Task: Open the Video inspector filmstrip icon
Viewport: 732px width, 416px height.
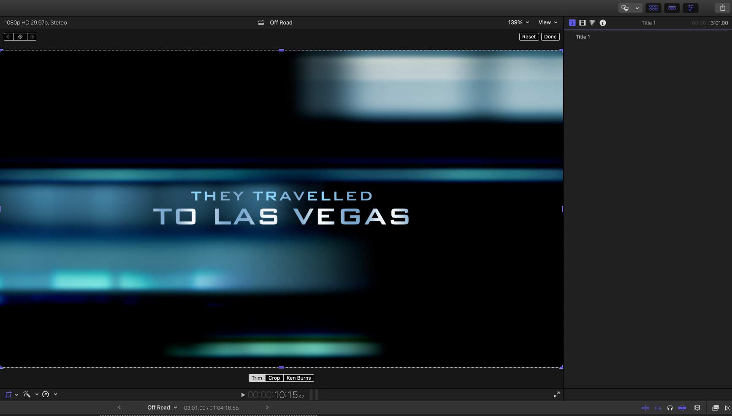Action: (583, 23)
